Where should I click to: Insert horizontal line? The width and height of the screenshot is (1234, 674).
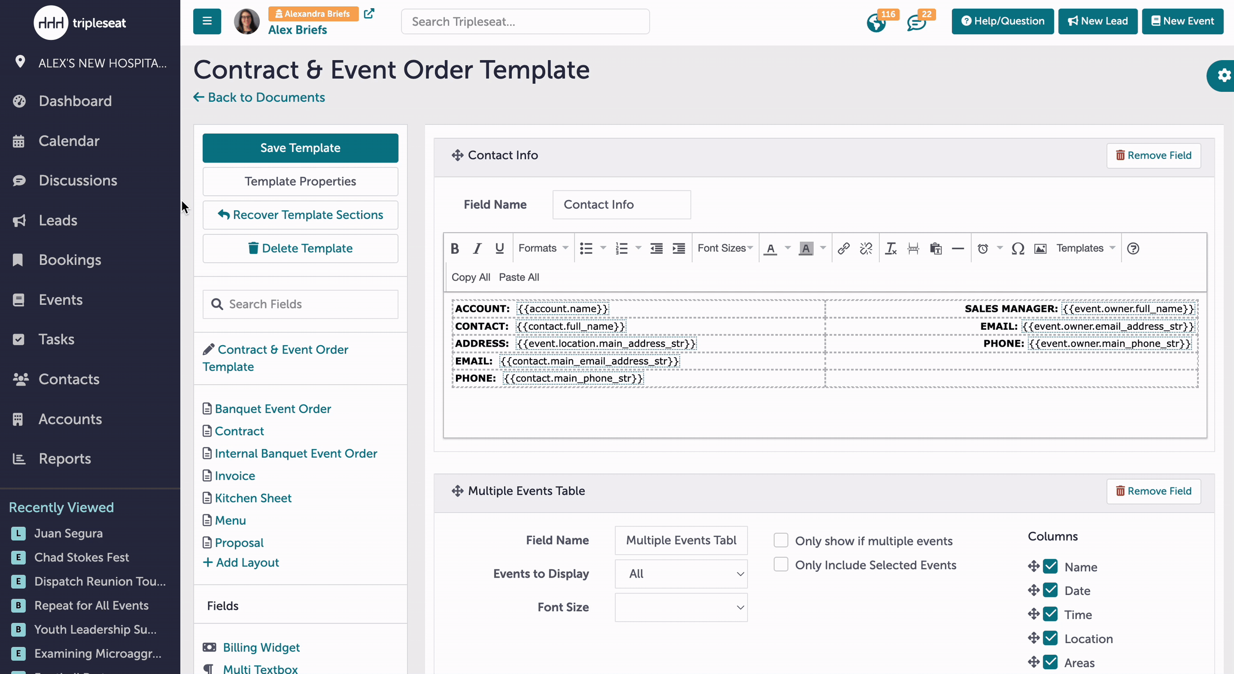click(x=958, y=248)
